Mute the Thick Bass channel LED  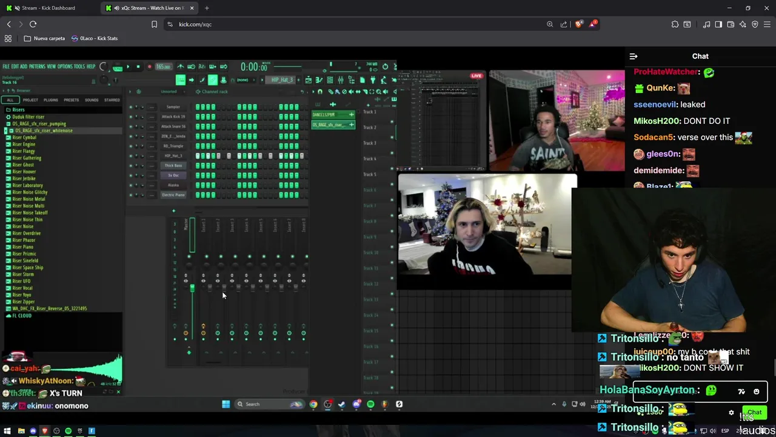click(x=130, y=165)
